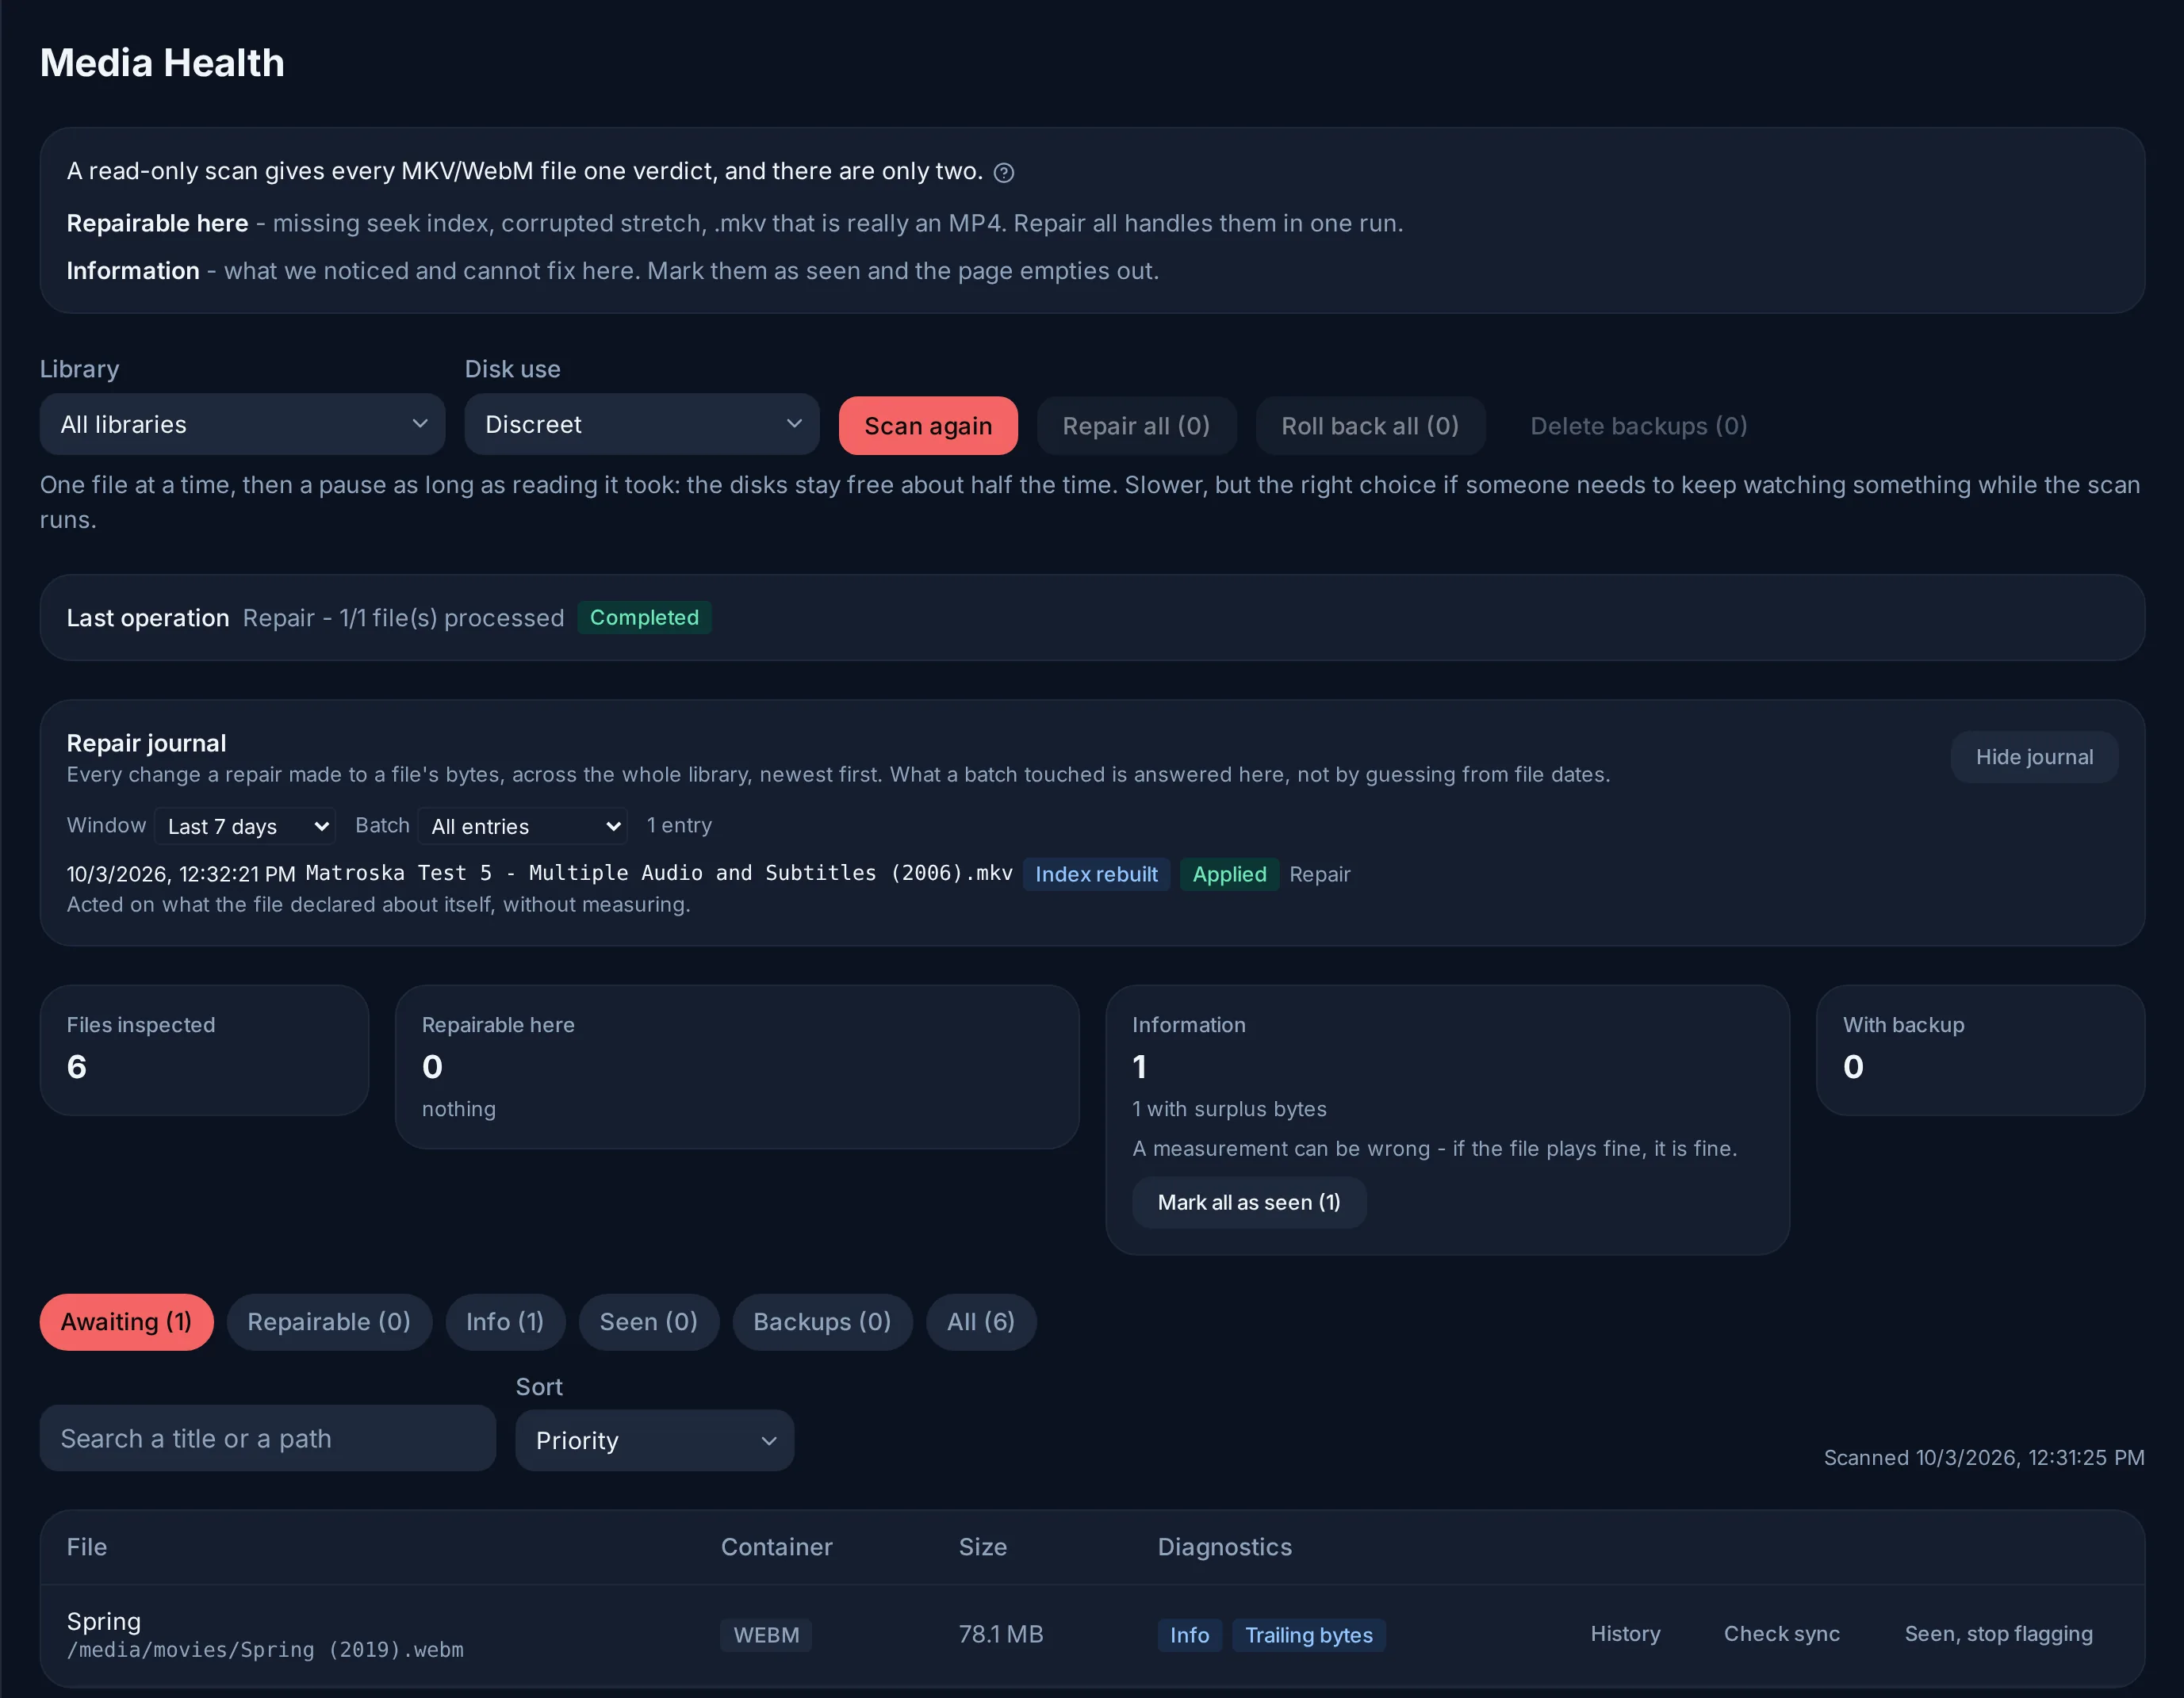Click the Size column header
Viewport: 2184px width, 1698px height.
pos(983,1547)
